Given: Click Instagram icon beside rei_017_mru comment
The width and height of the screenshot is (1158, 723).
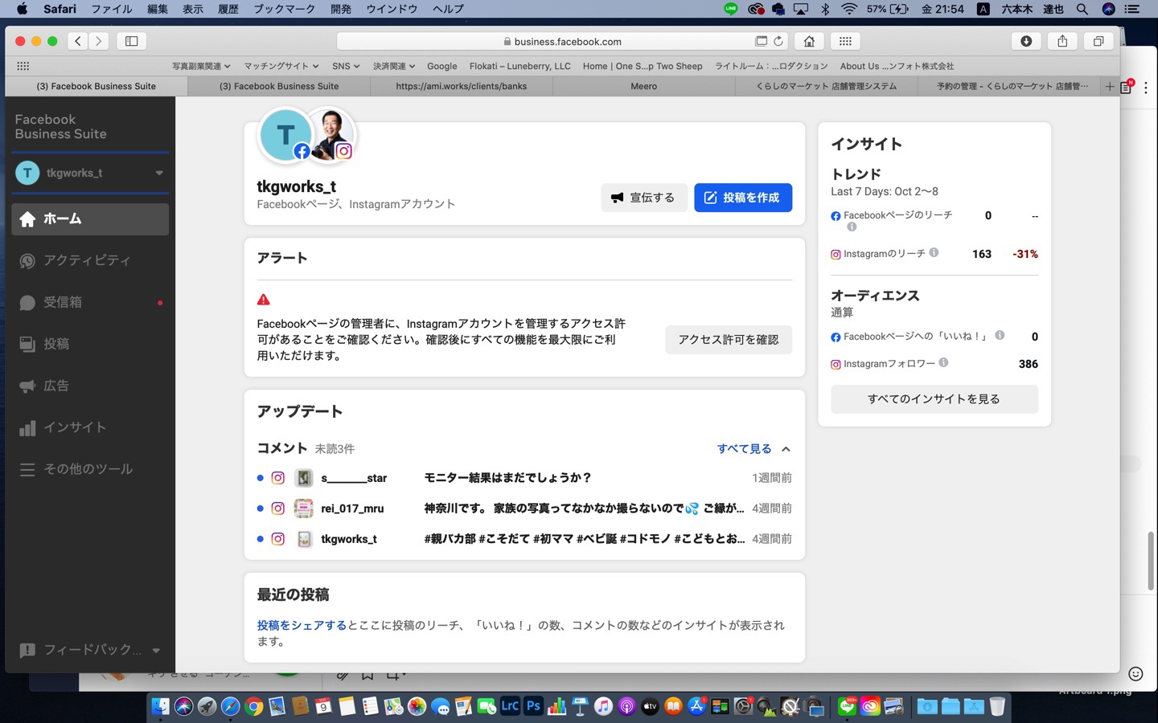Looking at the screenshot, I should coord(277,509).
